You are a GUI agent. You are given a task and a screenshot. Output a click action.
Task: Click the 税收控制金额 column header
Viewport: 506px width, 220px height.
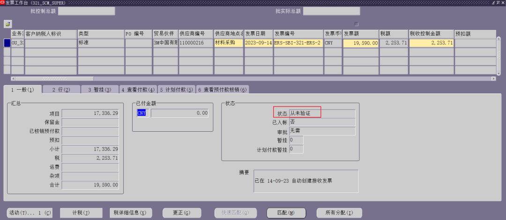tap(431, 34)
